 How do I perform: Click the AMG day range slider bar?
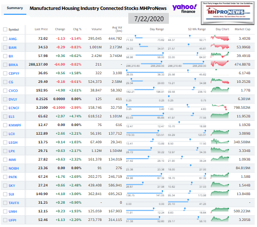pyautogui.click(x=145, y=38)
